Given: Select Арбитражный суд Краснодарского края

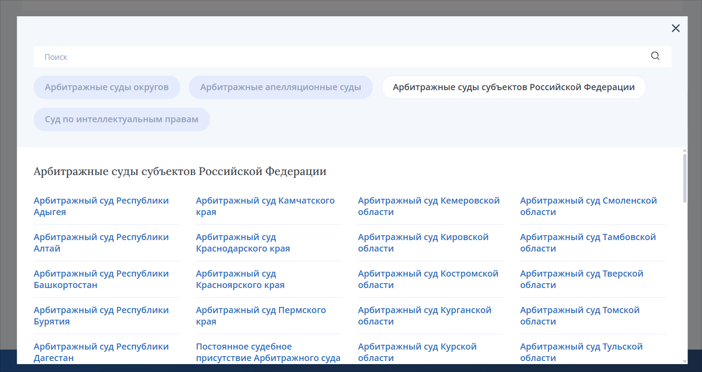Looking at the screenshot, I should [243, 243].
